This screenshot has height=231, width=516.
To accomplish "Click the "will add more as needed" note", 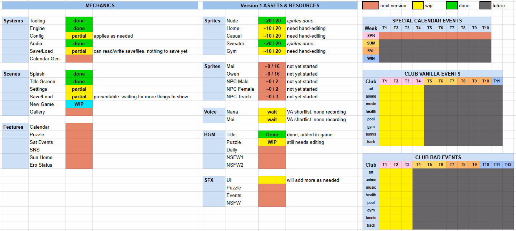I will (313, 180).
